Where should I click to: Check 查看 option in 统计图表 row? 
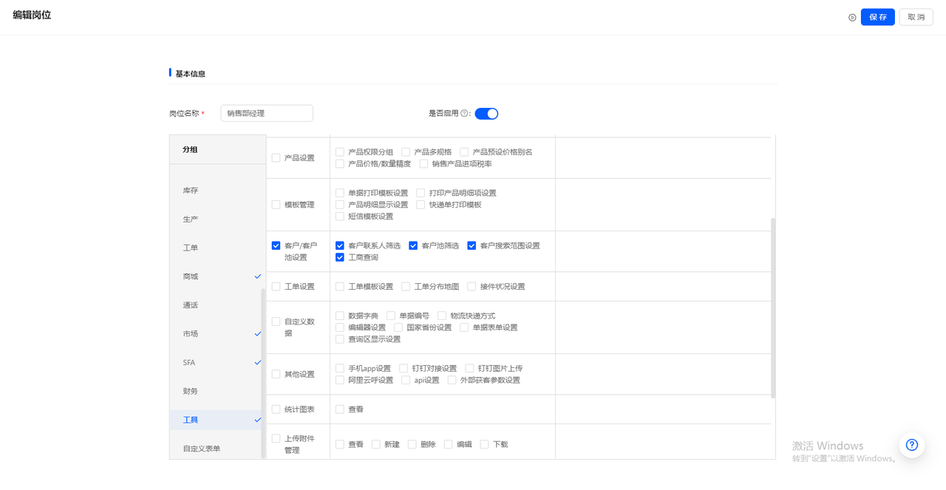coord(340,409)
